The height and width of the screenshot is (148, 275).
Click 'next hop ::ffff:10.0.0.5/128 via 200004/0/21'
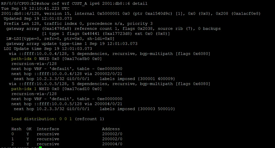[x=67, y=104]
